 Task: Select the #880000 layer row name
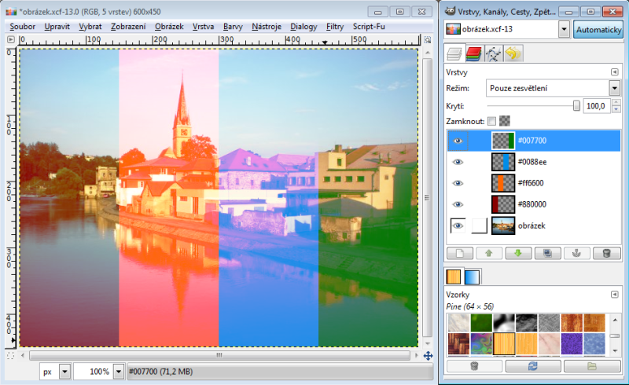[532, 204]
